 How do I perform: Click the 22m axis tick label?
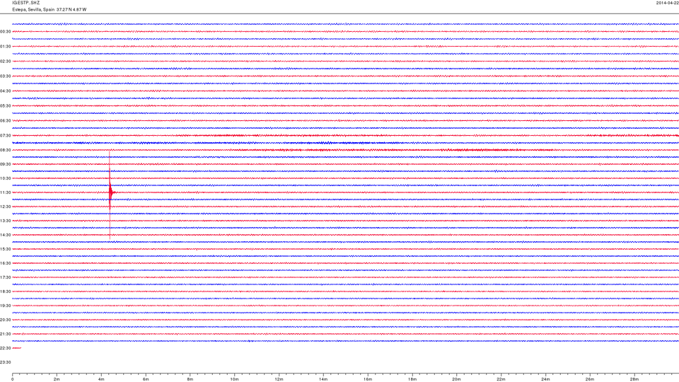(x=501, y=379)
